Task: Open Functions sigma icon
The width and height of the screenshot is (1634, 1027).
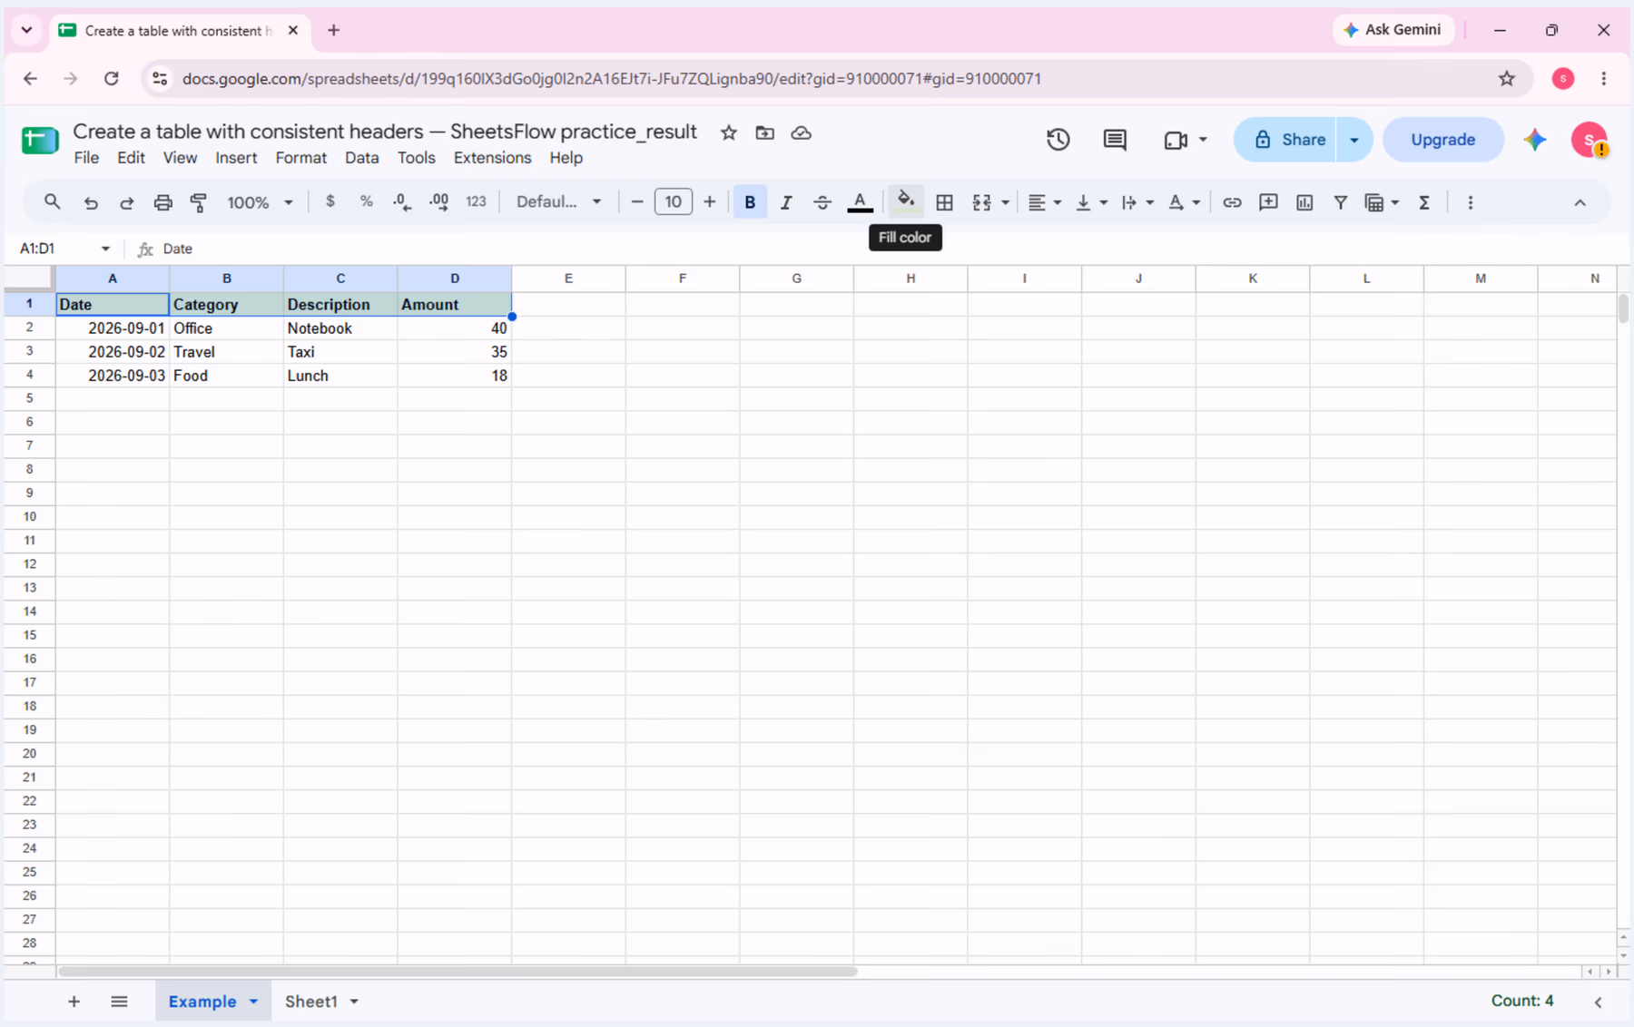Action: point(1424,202)
